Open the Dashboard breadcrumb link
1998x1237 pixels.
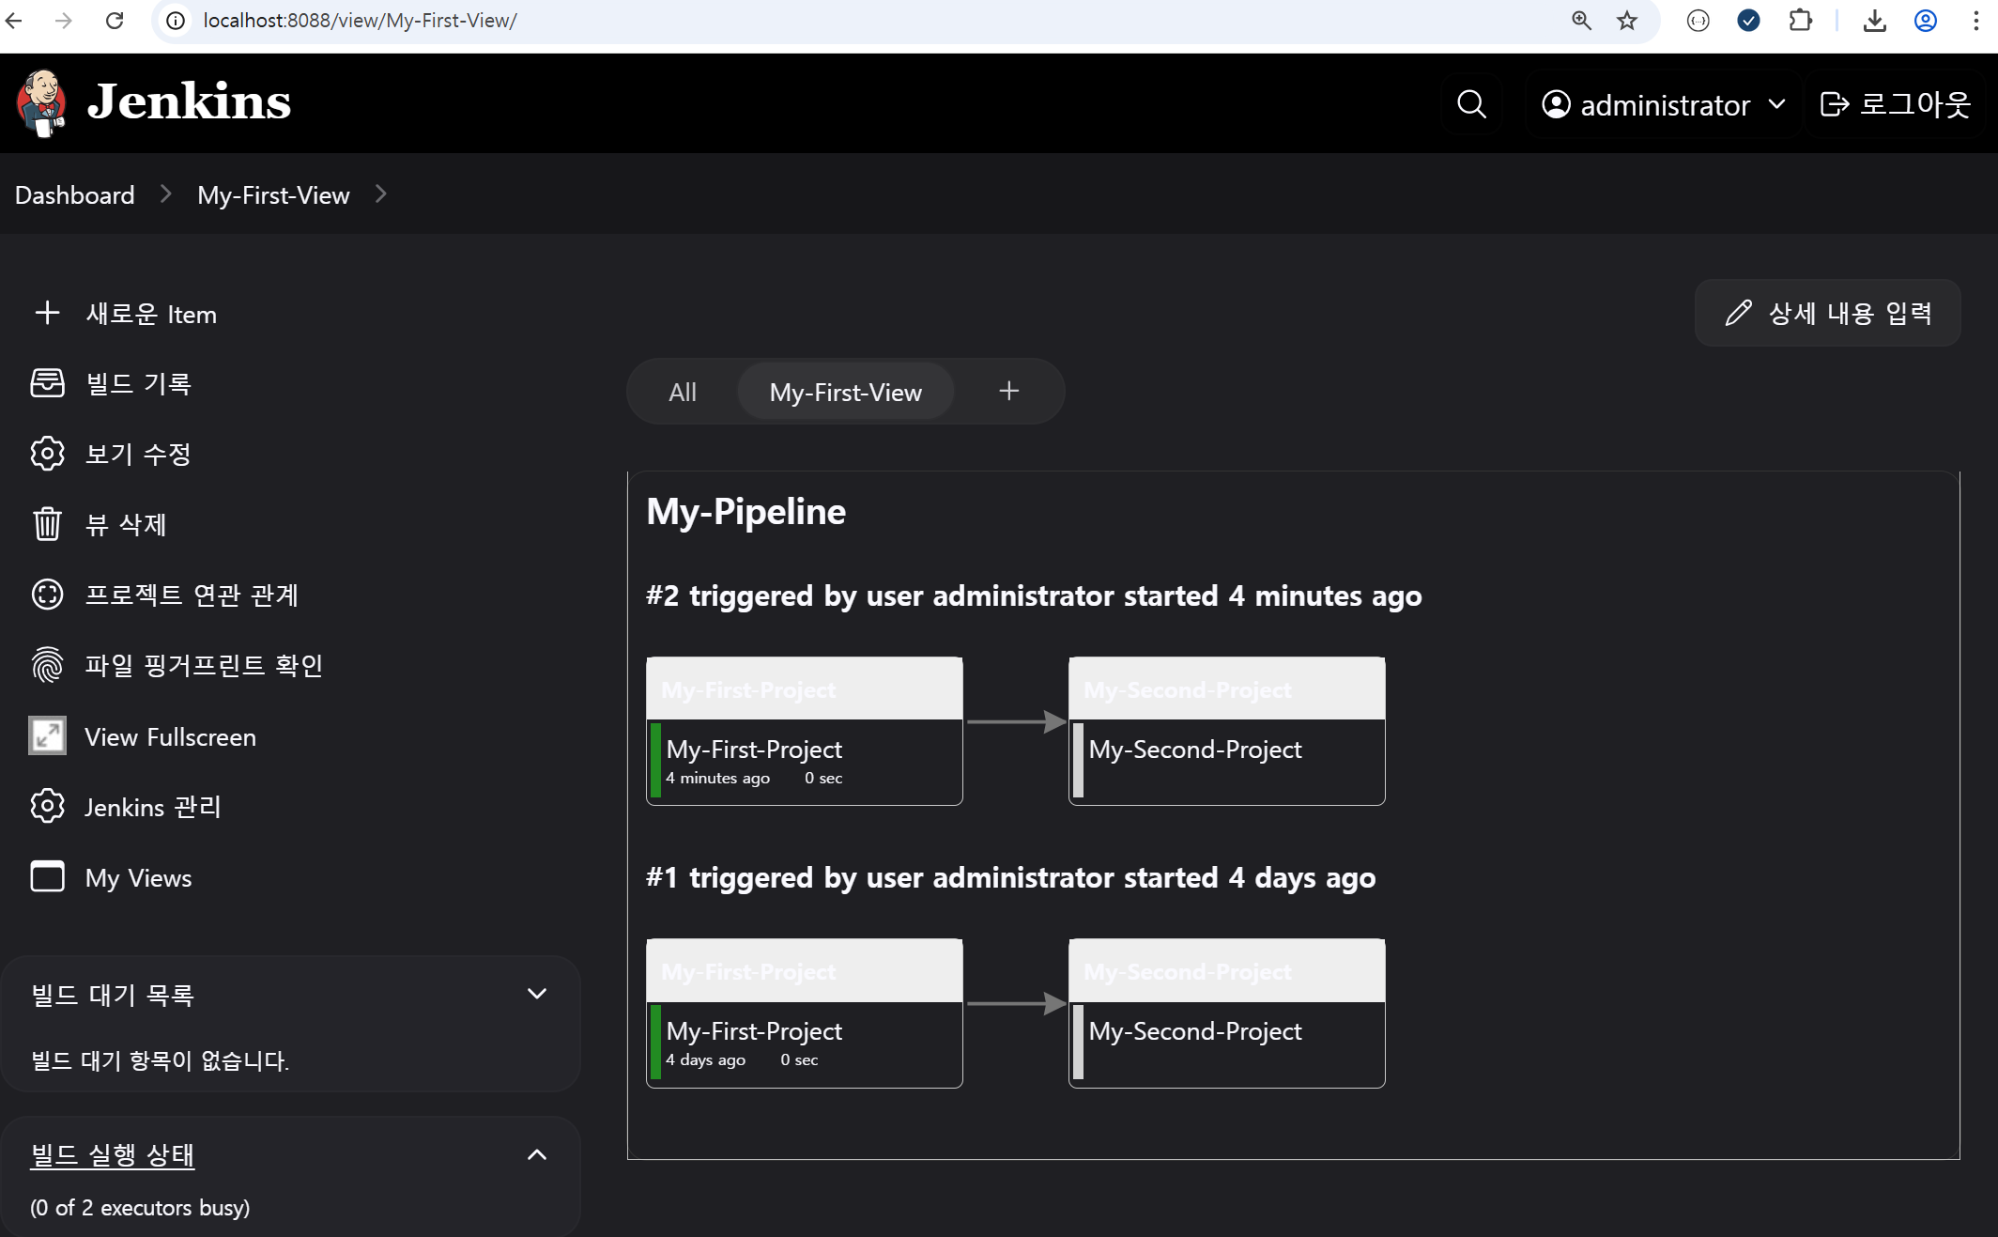tap(75, 195)
